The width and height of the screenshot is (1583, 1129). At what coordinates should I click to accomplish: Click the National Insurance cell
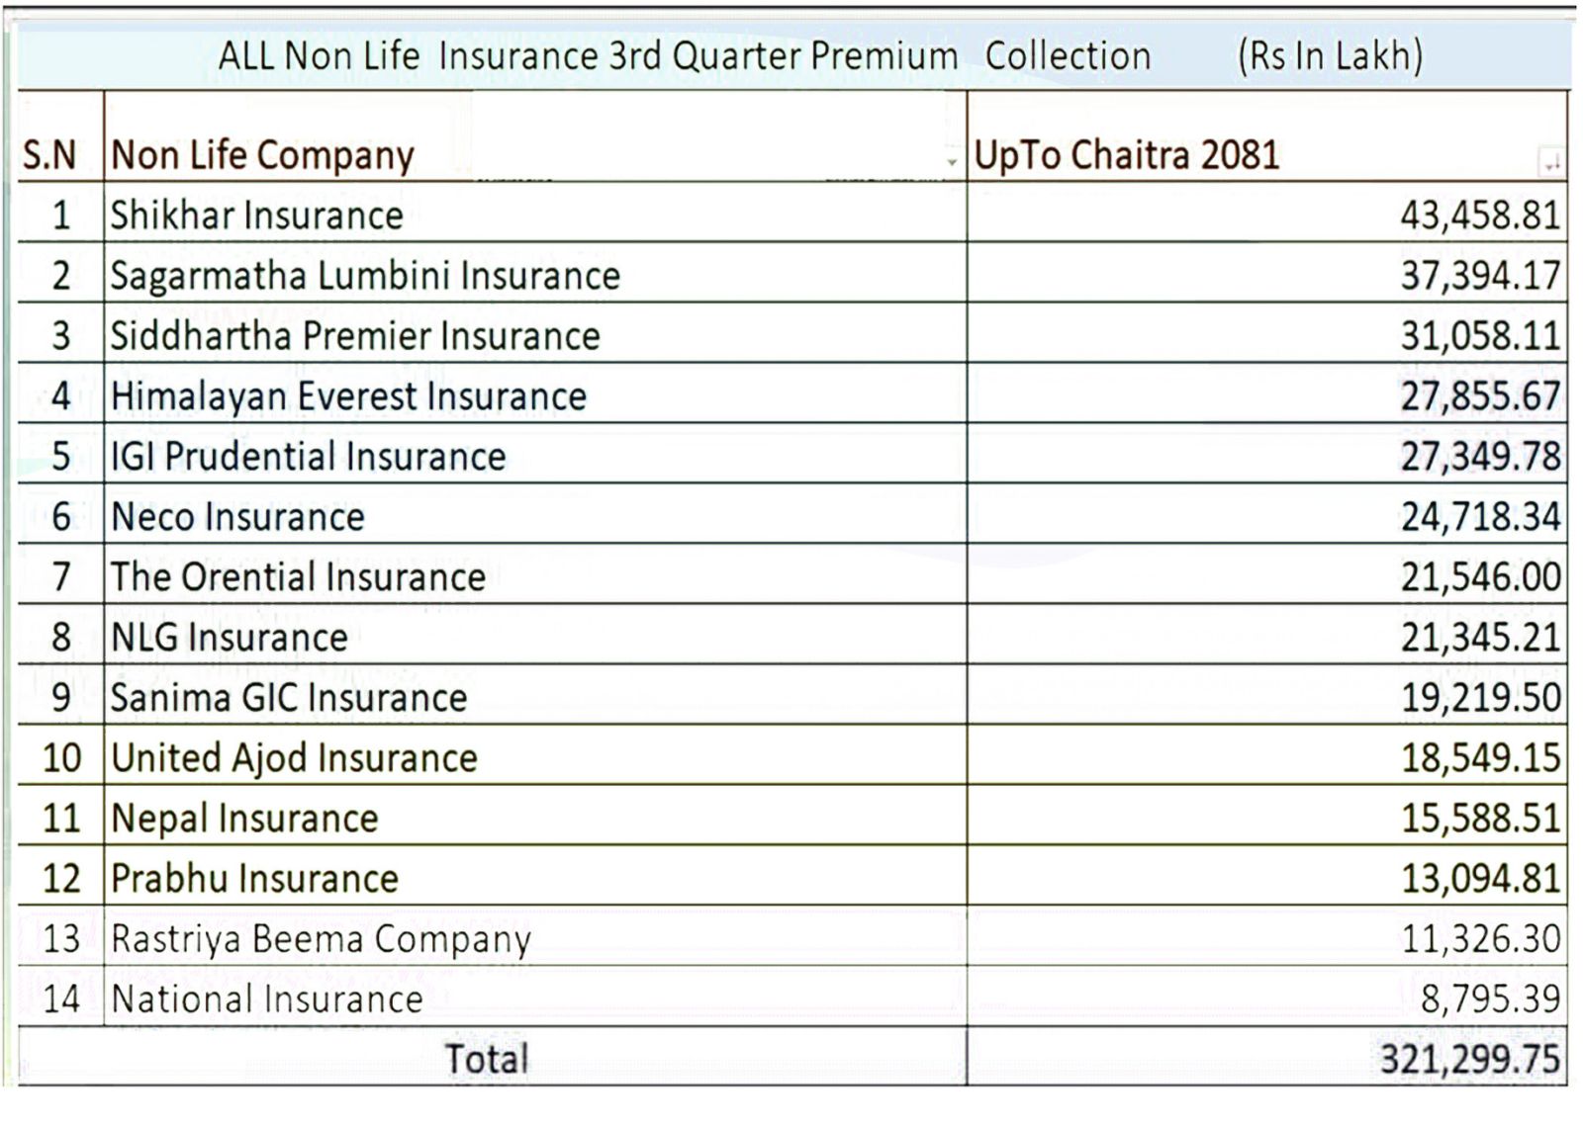click(x=267, y=999)
